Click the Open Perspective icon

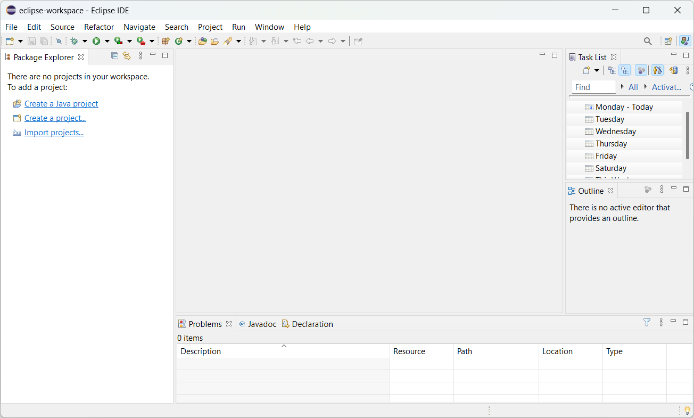668,41
